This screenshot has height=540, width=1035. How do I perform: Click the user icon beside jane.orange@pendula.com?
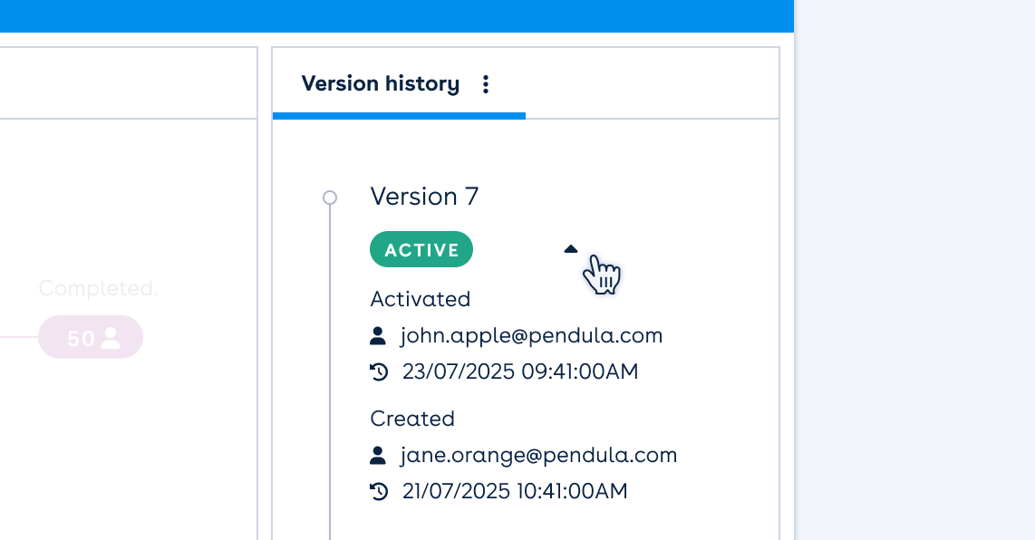point(379,456)
